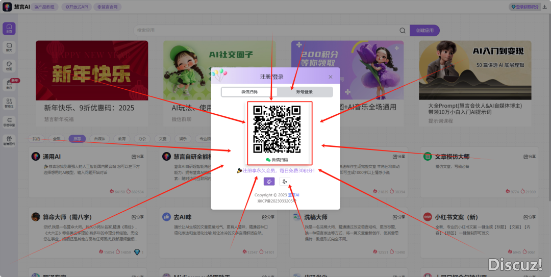Select the 我的 category filter
The height and width of the screenshot is (277, 551).
coord(36,139)
